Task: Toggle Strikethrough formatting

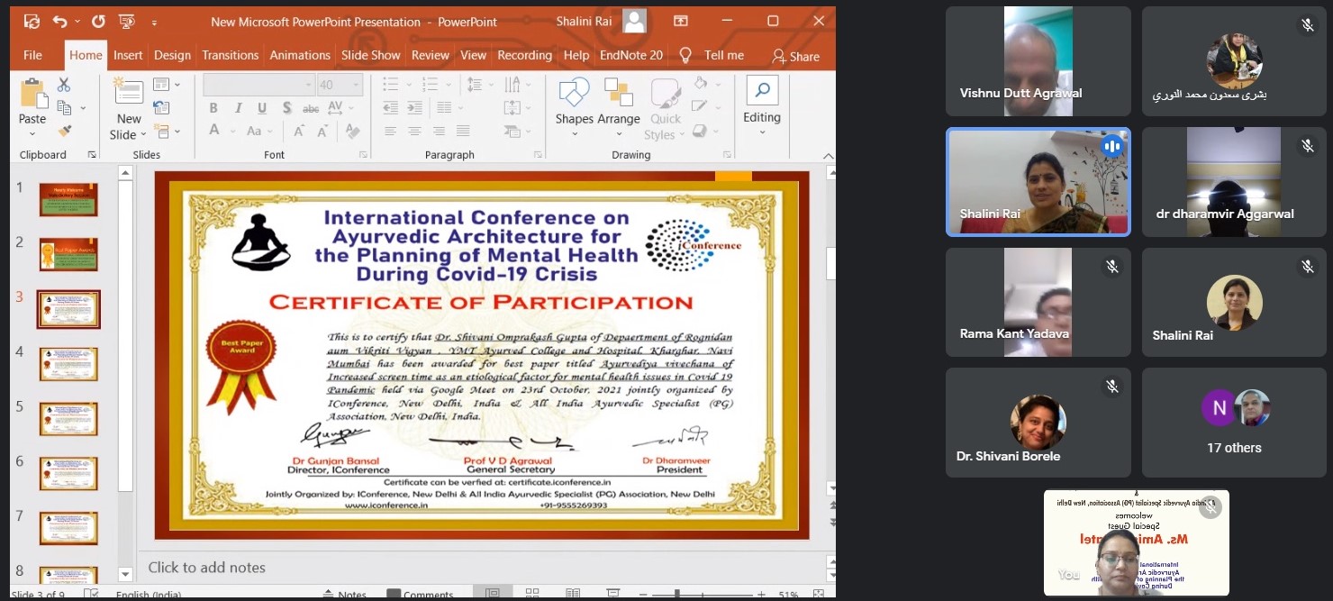Action: [311, 108]
